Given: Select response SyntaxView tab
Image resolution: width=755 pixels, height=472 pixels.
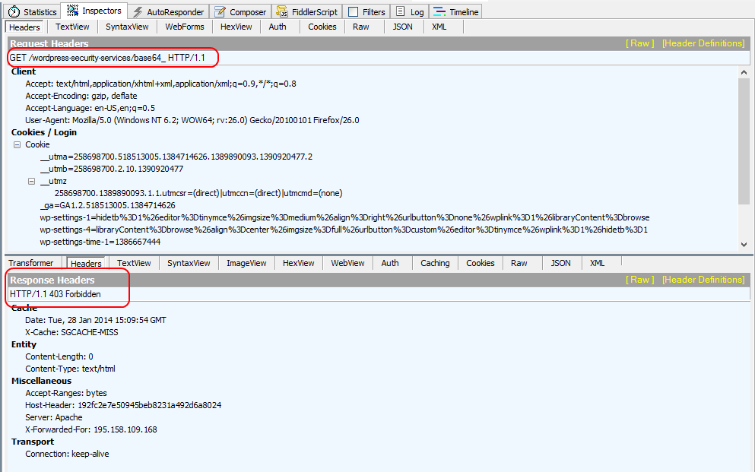Looking at the screenshot, I should 189,263.
